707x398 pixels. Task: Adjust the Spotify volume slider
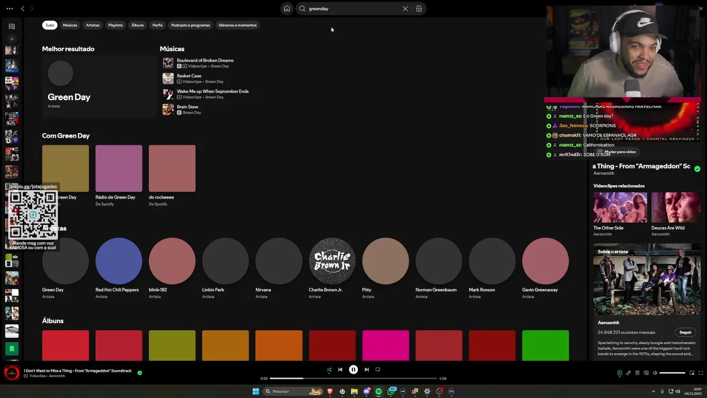(x=673, y=373)
